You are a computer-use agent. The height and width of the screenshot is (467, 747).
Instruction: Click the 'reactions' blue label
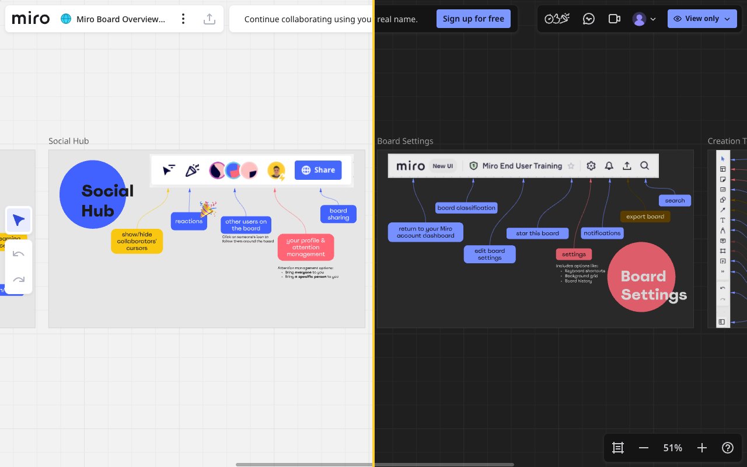189,221
